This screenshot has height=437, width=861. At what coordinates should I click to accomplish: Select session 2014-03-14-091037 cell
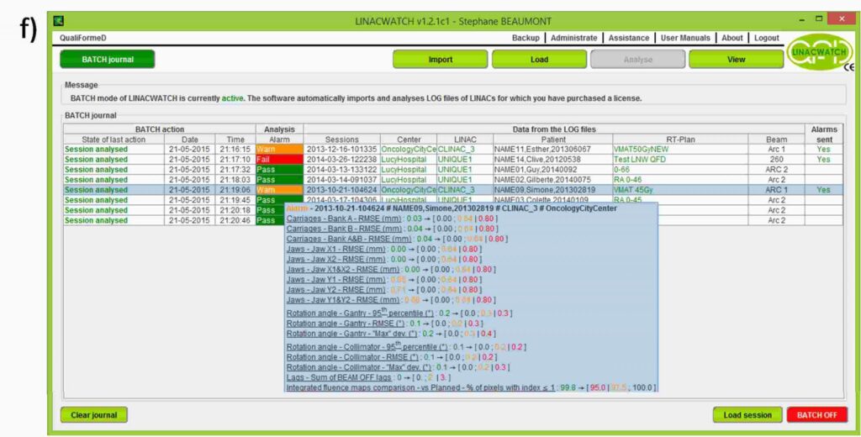tap(341, 180)
